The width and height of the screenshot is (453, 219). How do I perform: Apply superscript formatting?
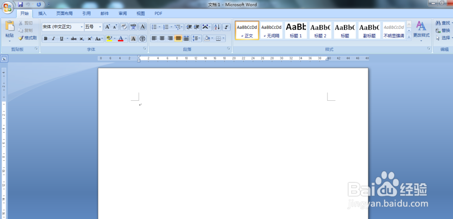tap(90, 39)
